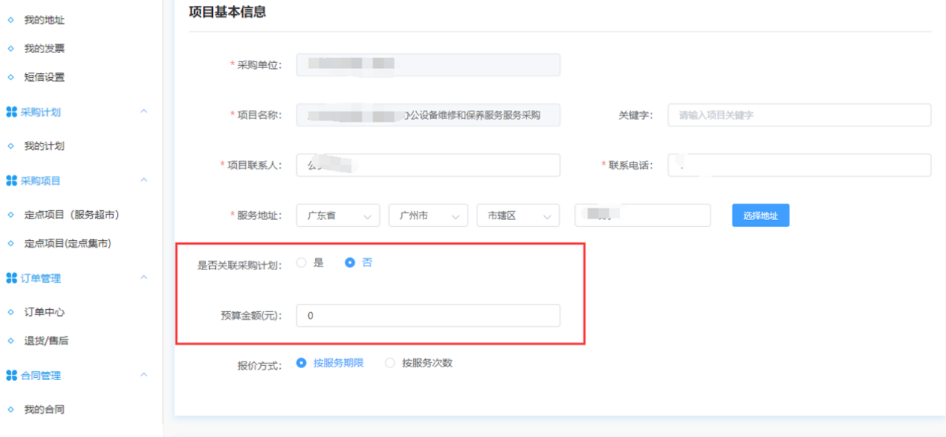Open 退货/售后 sidebar link

point(46,340)
